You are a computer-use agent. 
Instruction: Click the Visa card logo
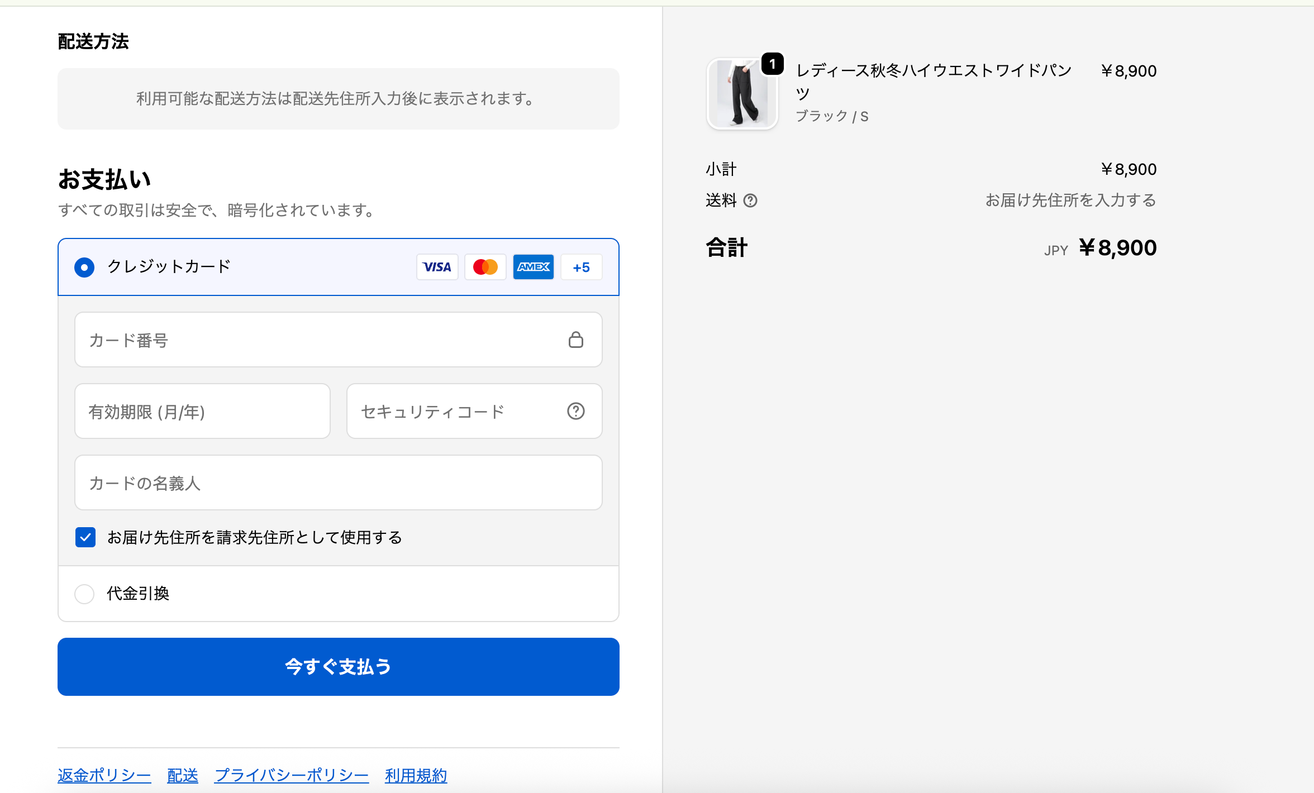(437, 267)
